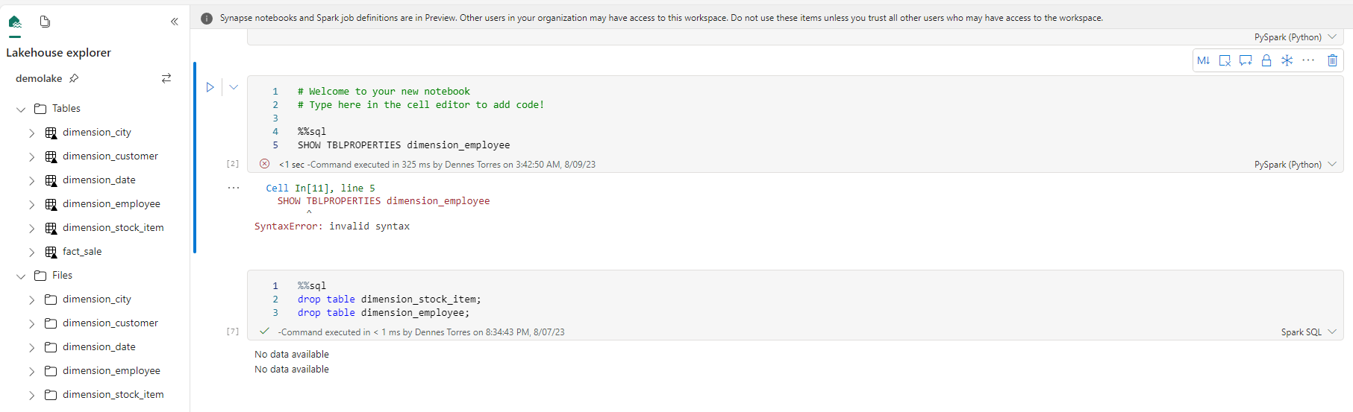Expand the dimension_customer table node
Screen dimensions: 1353x412
[x=31, y=156]
